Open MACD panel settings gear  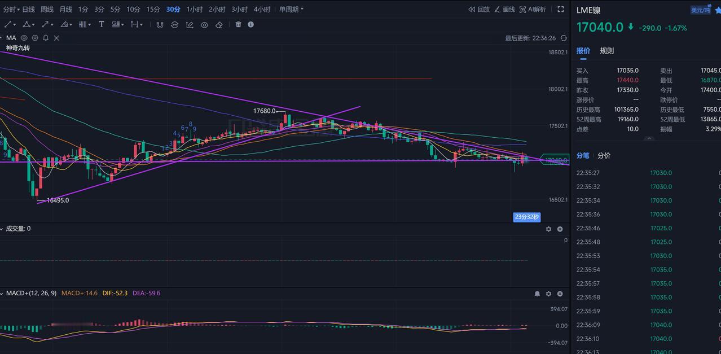coord(548,293)
